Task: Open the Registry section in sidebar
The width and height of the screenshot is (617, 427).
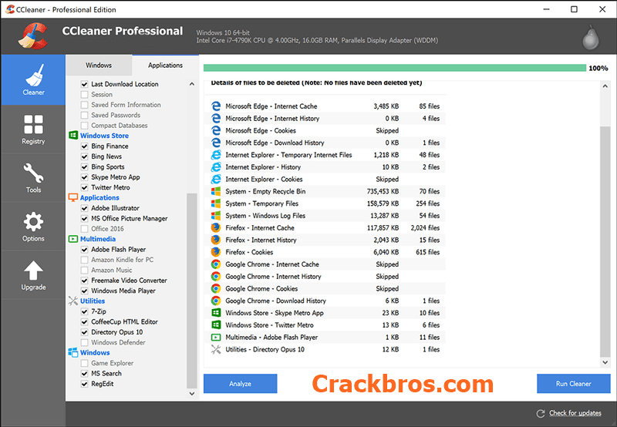Action: pyautogui.click(x=33, y=129)
